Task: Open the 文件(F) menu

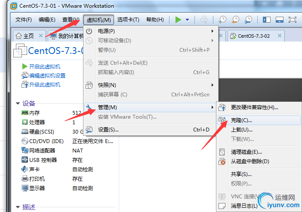Action: point(24,20)
